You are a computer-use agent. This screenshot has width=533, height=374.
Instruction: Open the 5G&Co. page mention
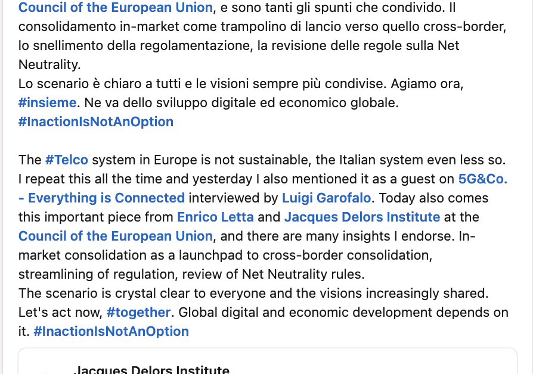pyautogui.click(x=483, y=179)
